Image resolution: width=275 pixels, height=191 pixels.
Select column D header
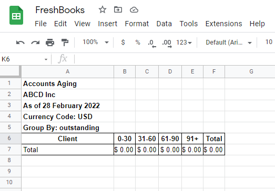[x=170, y=71]
